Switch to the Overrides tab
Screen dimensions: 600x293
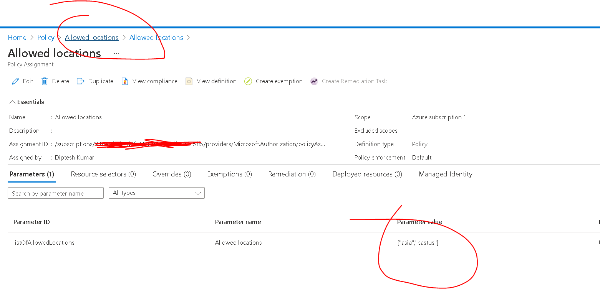[172, 174]
